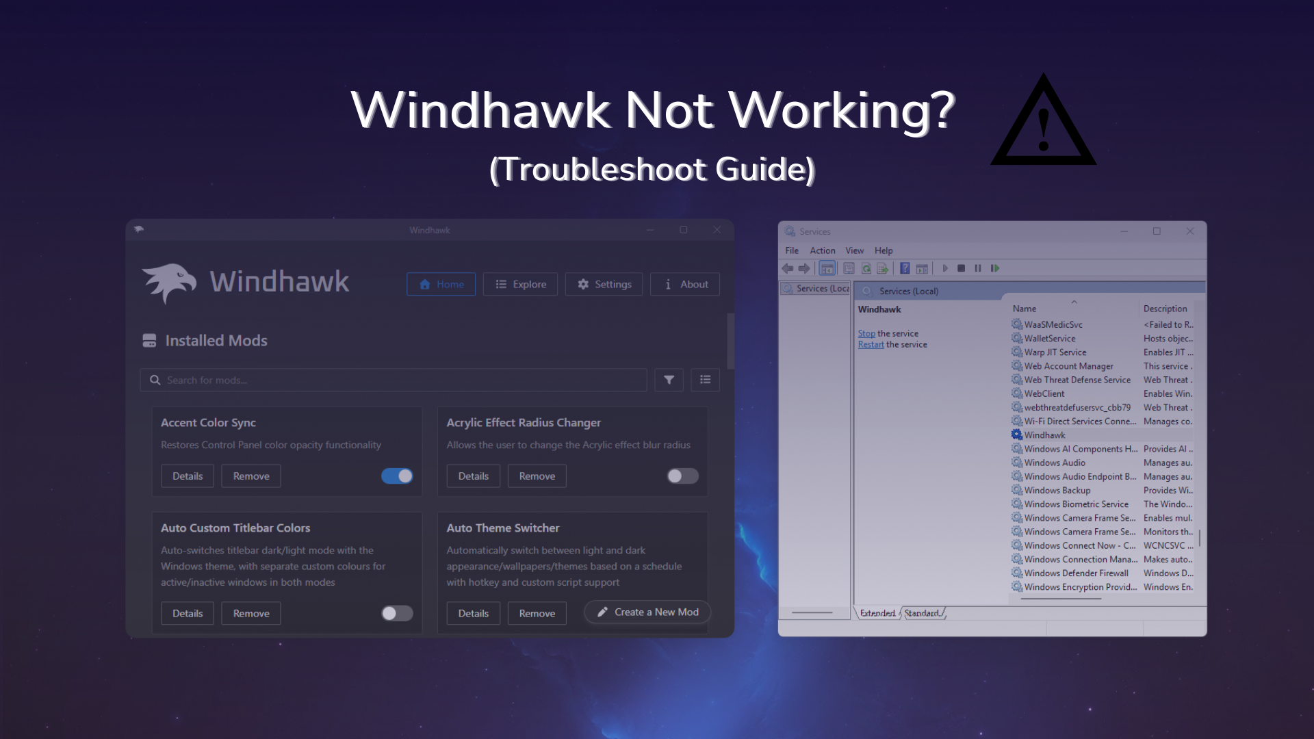This screenshot has height=739, width=1314.
Task: Click the Windhawk service gear icon
Action: tap(1017, 435)
